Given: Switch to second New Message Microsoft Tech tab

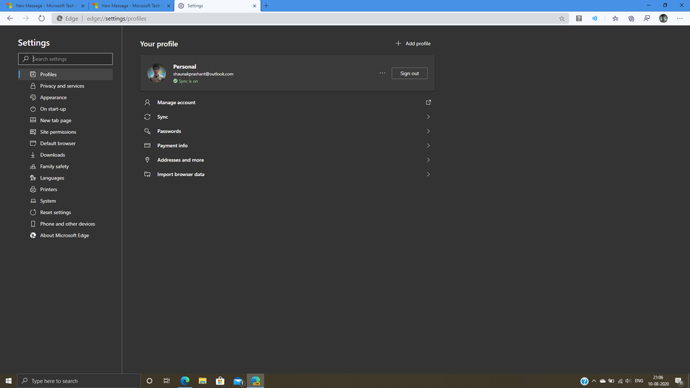Looking at the screenshot, I should coord(131,6).
